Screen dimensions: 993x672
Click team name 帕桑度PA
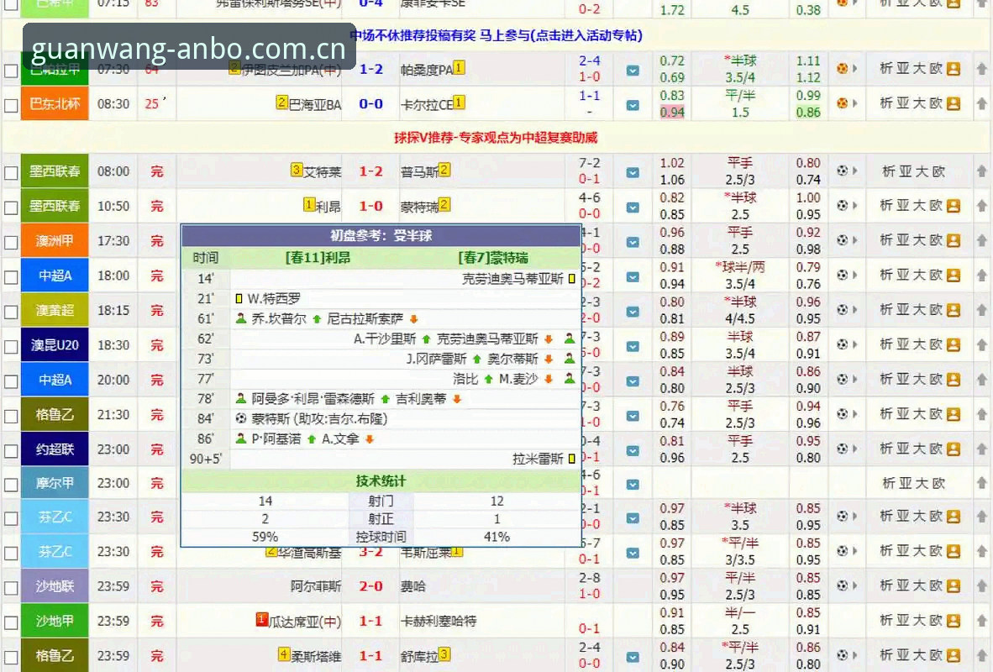[x=426, y=70]
